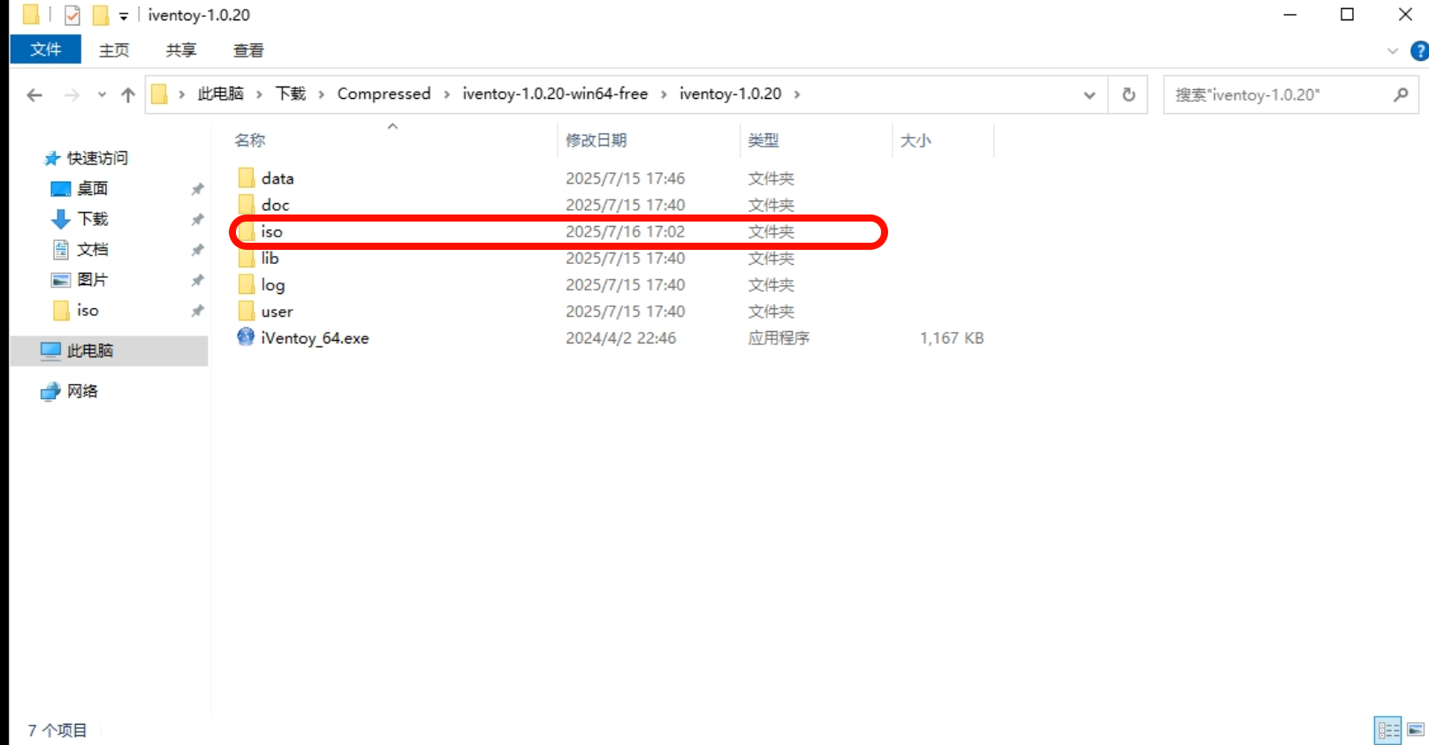Sort by 名称 column header
This screenshot has width=1429, height=745.
coord(250,139)
